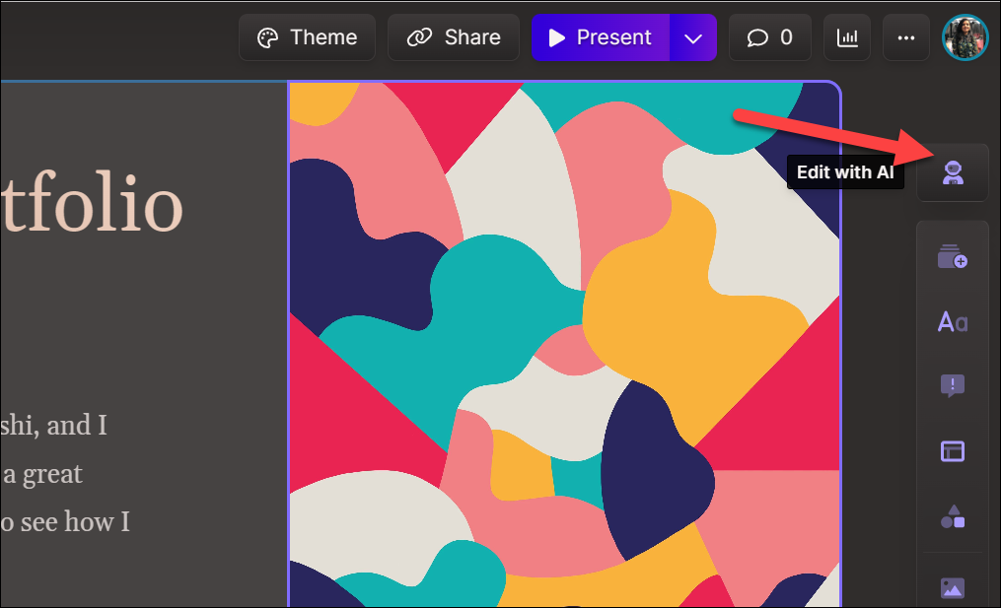Click the body text line 'shi, and I'

point(53,425)
